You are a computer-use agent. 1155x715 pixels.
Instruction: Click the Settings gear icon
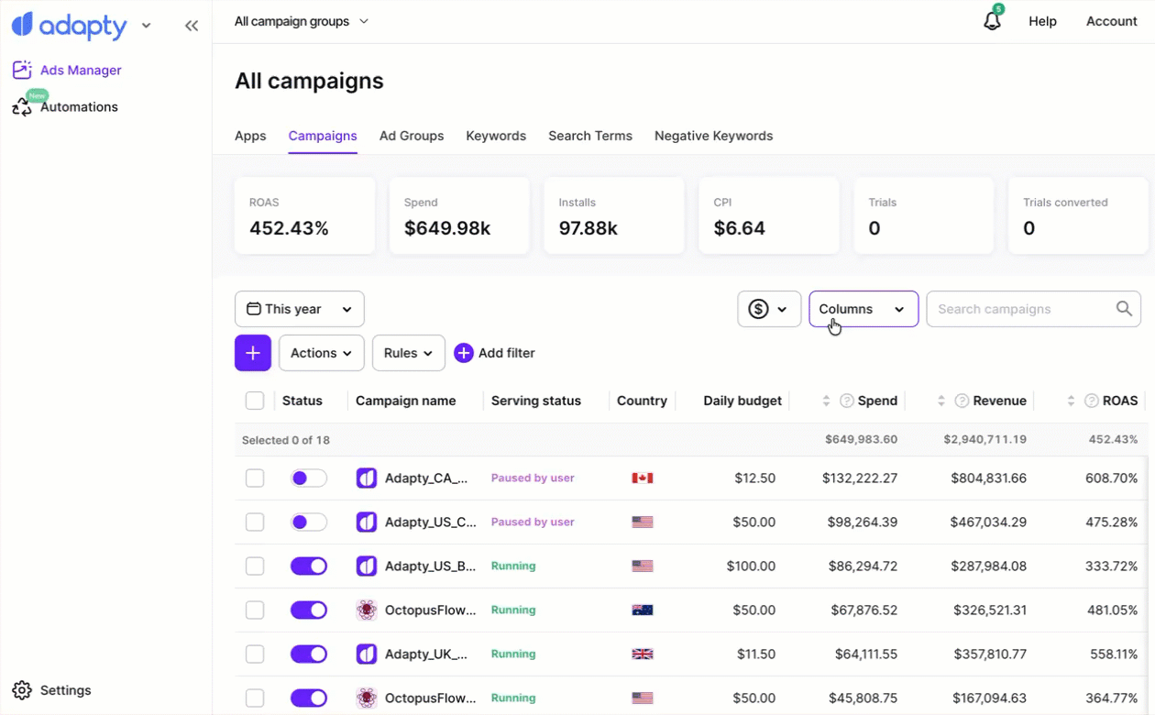(x=22, y=690)
